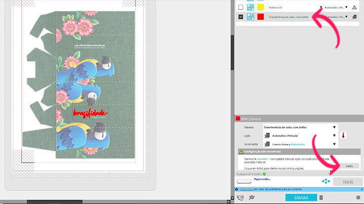364x204 pixels.
Task: Click the machine status indicator pill
Action: pos(244,181)
